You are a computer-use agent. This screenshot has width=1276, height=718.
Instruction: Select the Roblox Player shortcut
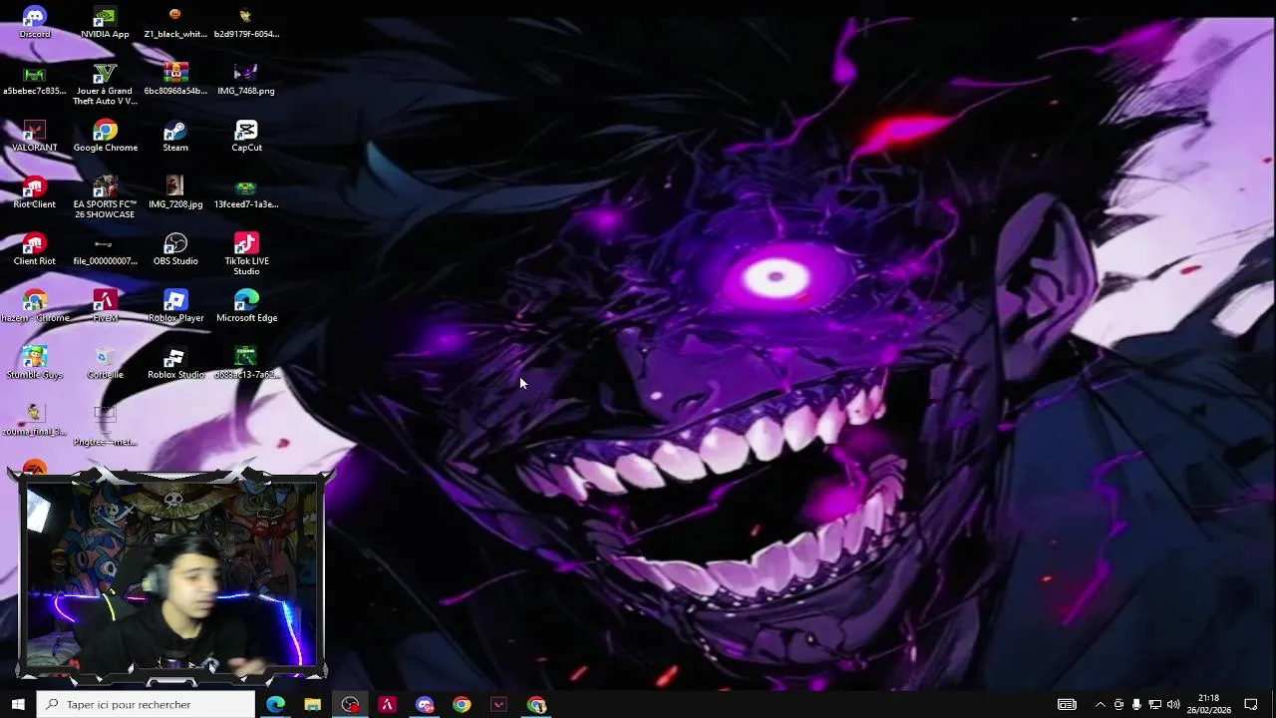[x=175, y=307]
